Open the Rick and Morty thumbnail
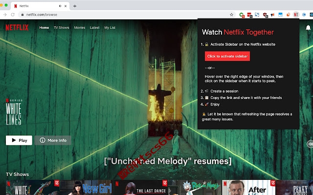Viewport: 313px width, 195px height. point(195,187)
